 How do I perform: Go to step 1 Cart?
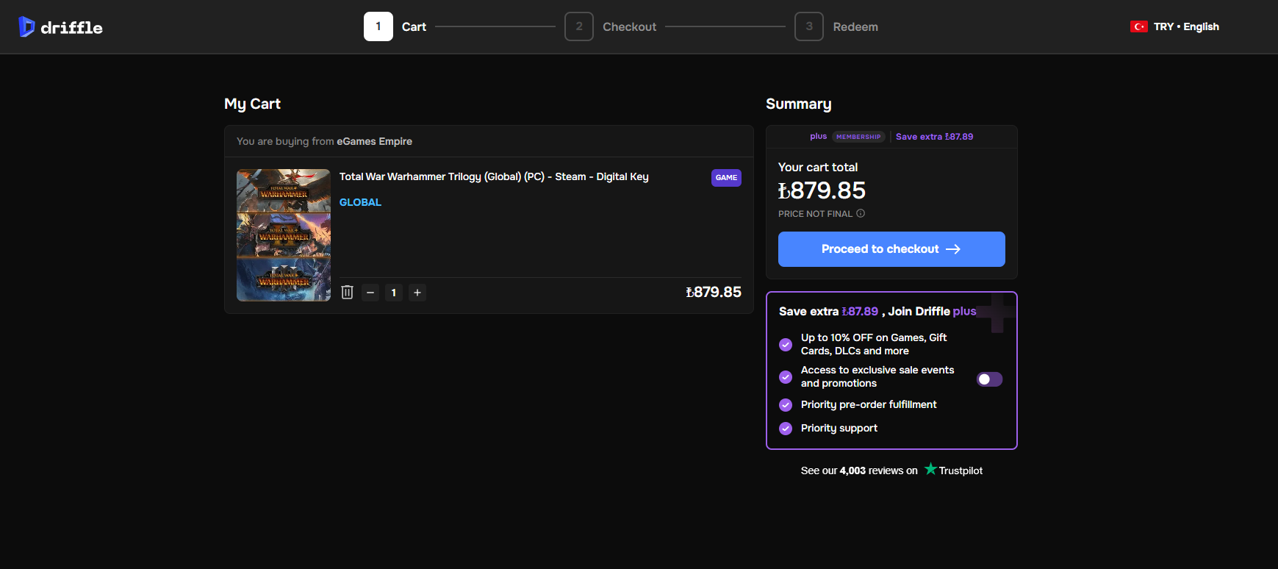pyautogui.click(x=395, y=26)
